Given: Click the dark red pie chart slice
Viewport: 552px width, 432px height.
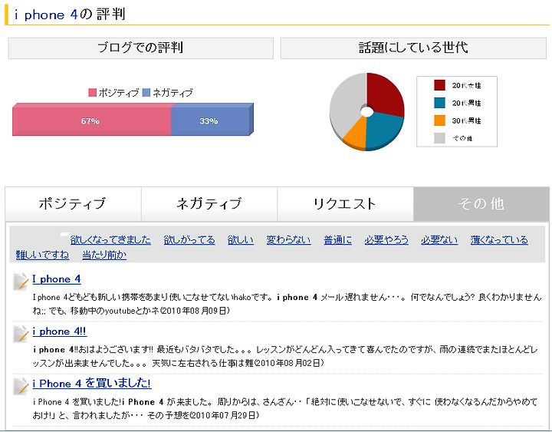Looking at the screenshot, I should point(385,94).
